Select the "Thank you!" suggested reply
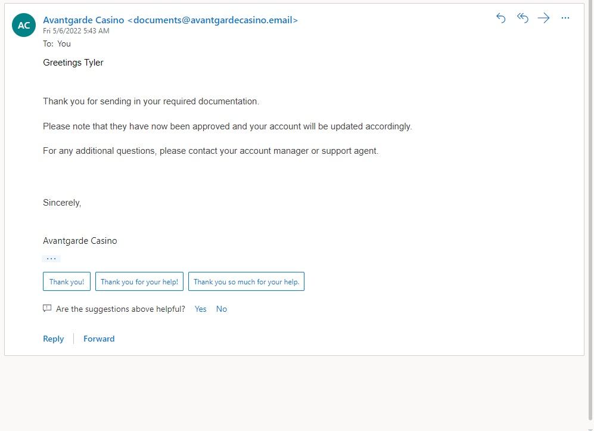 pos(67,282)
